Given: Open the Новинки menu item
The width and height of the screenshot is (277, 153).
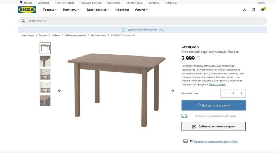Looking at the screenshot, I should pos(122,10).
